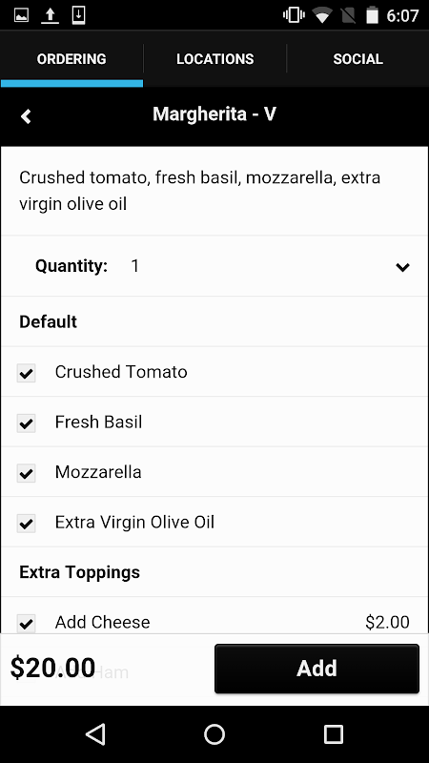Uncheck the Crushed Tomato checkbox
Viewport: 429px width, 763px height.
click(x=27, y=373)
